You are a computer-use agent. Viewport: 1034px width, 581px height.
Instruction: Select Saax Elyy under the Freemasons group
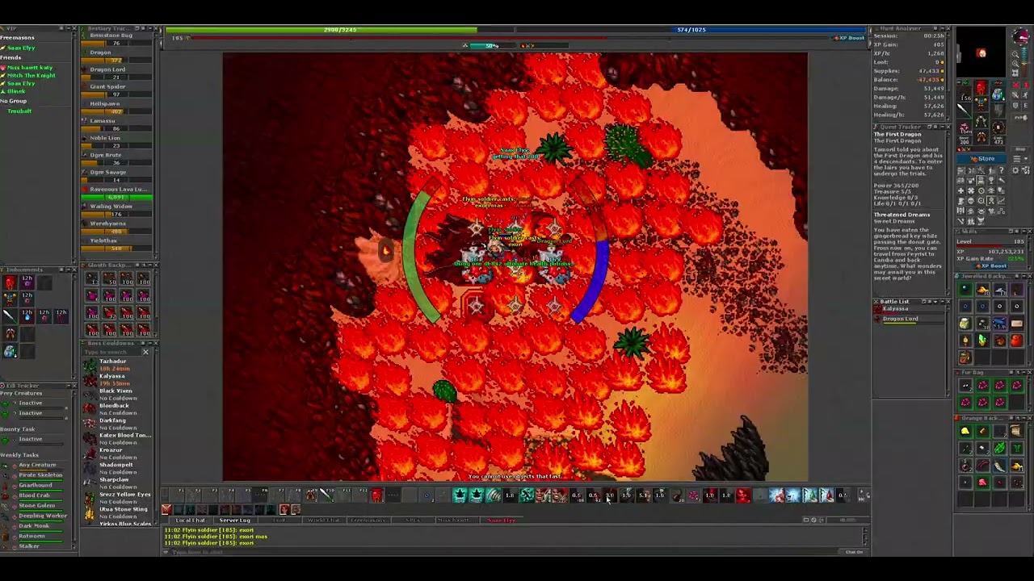coord(21,48)
